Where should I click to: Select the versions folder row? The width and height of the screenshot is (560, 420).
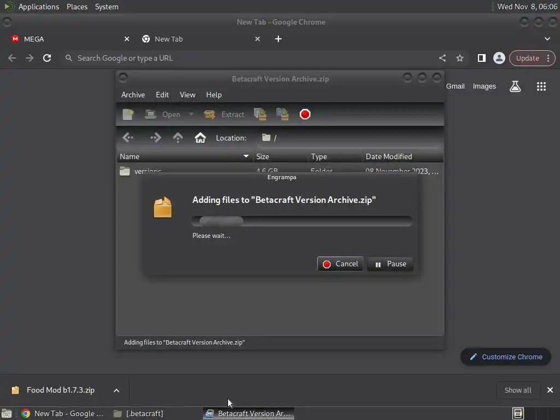point(280,171)
